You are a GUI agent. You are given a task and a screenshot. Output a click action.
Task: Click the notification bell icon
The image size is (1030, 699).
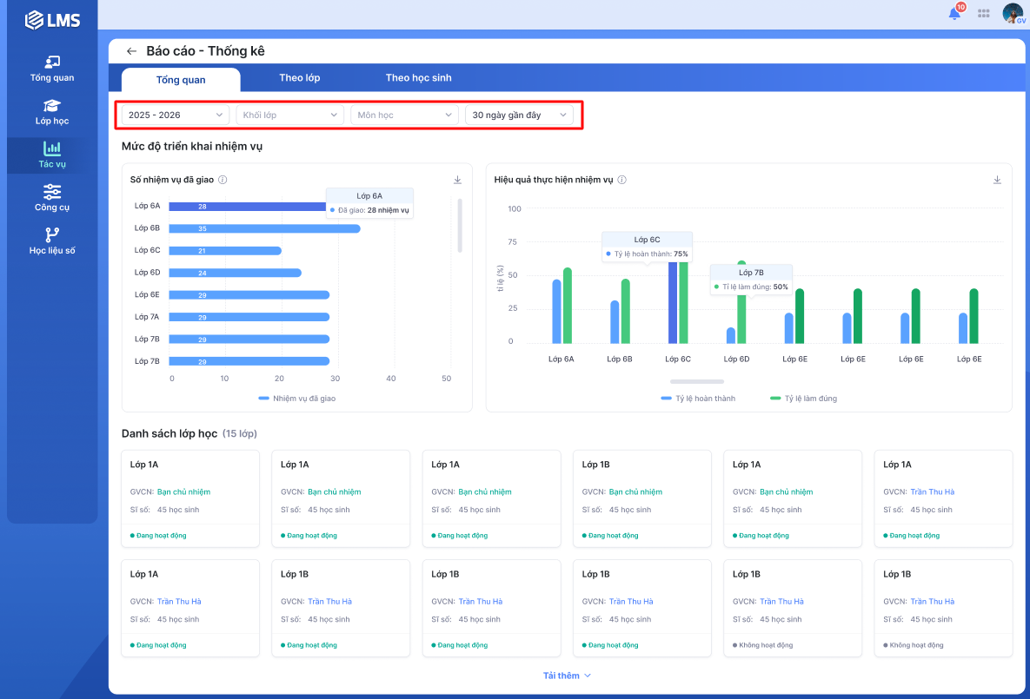coord(954,13)
